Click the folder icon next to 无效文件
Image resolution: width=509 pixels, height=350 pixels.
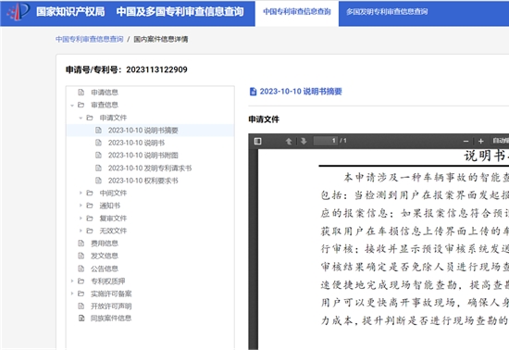coord(90,231)
